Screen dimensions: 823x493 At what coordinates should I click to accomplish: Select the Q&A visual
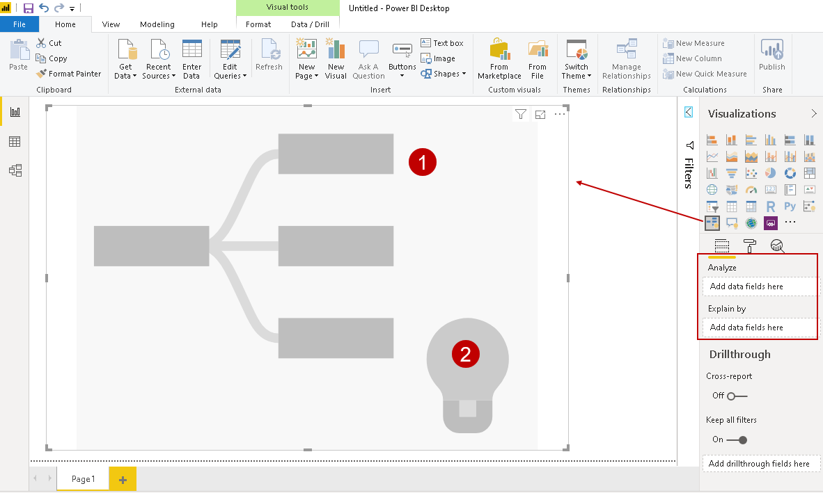(731, 223)
